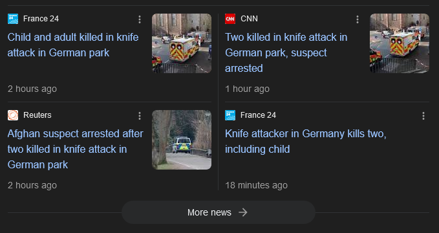Screen dimensions: 439x233
Task: Click the More news button
Action: pos(219,212)
